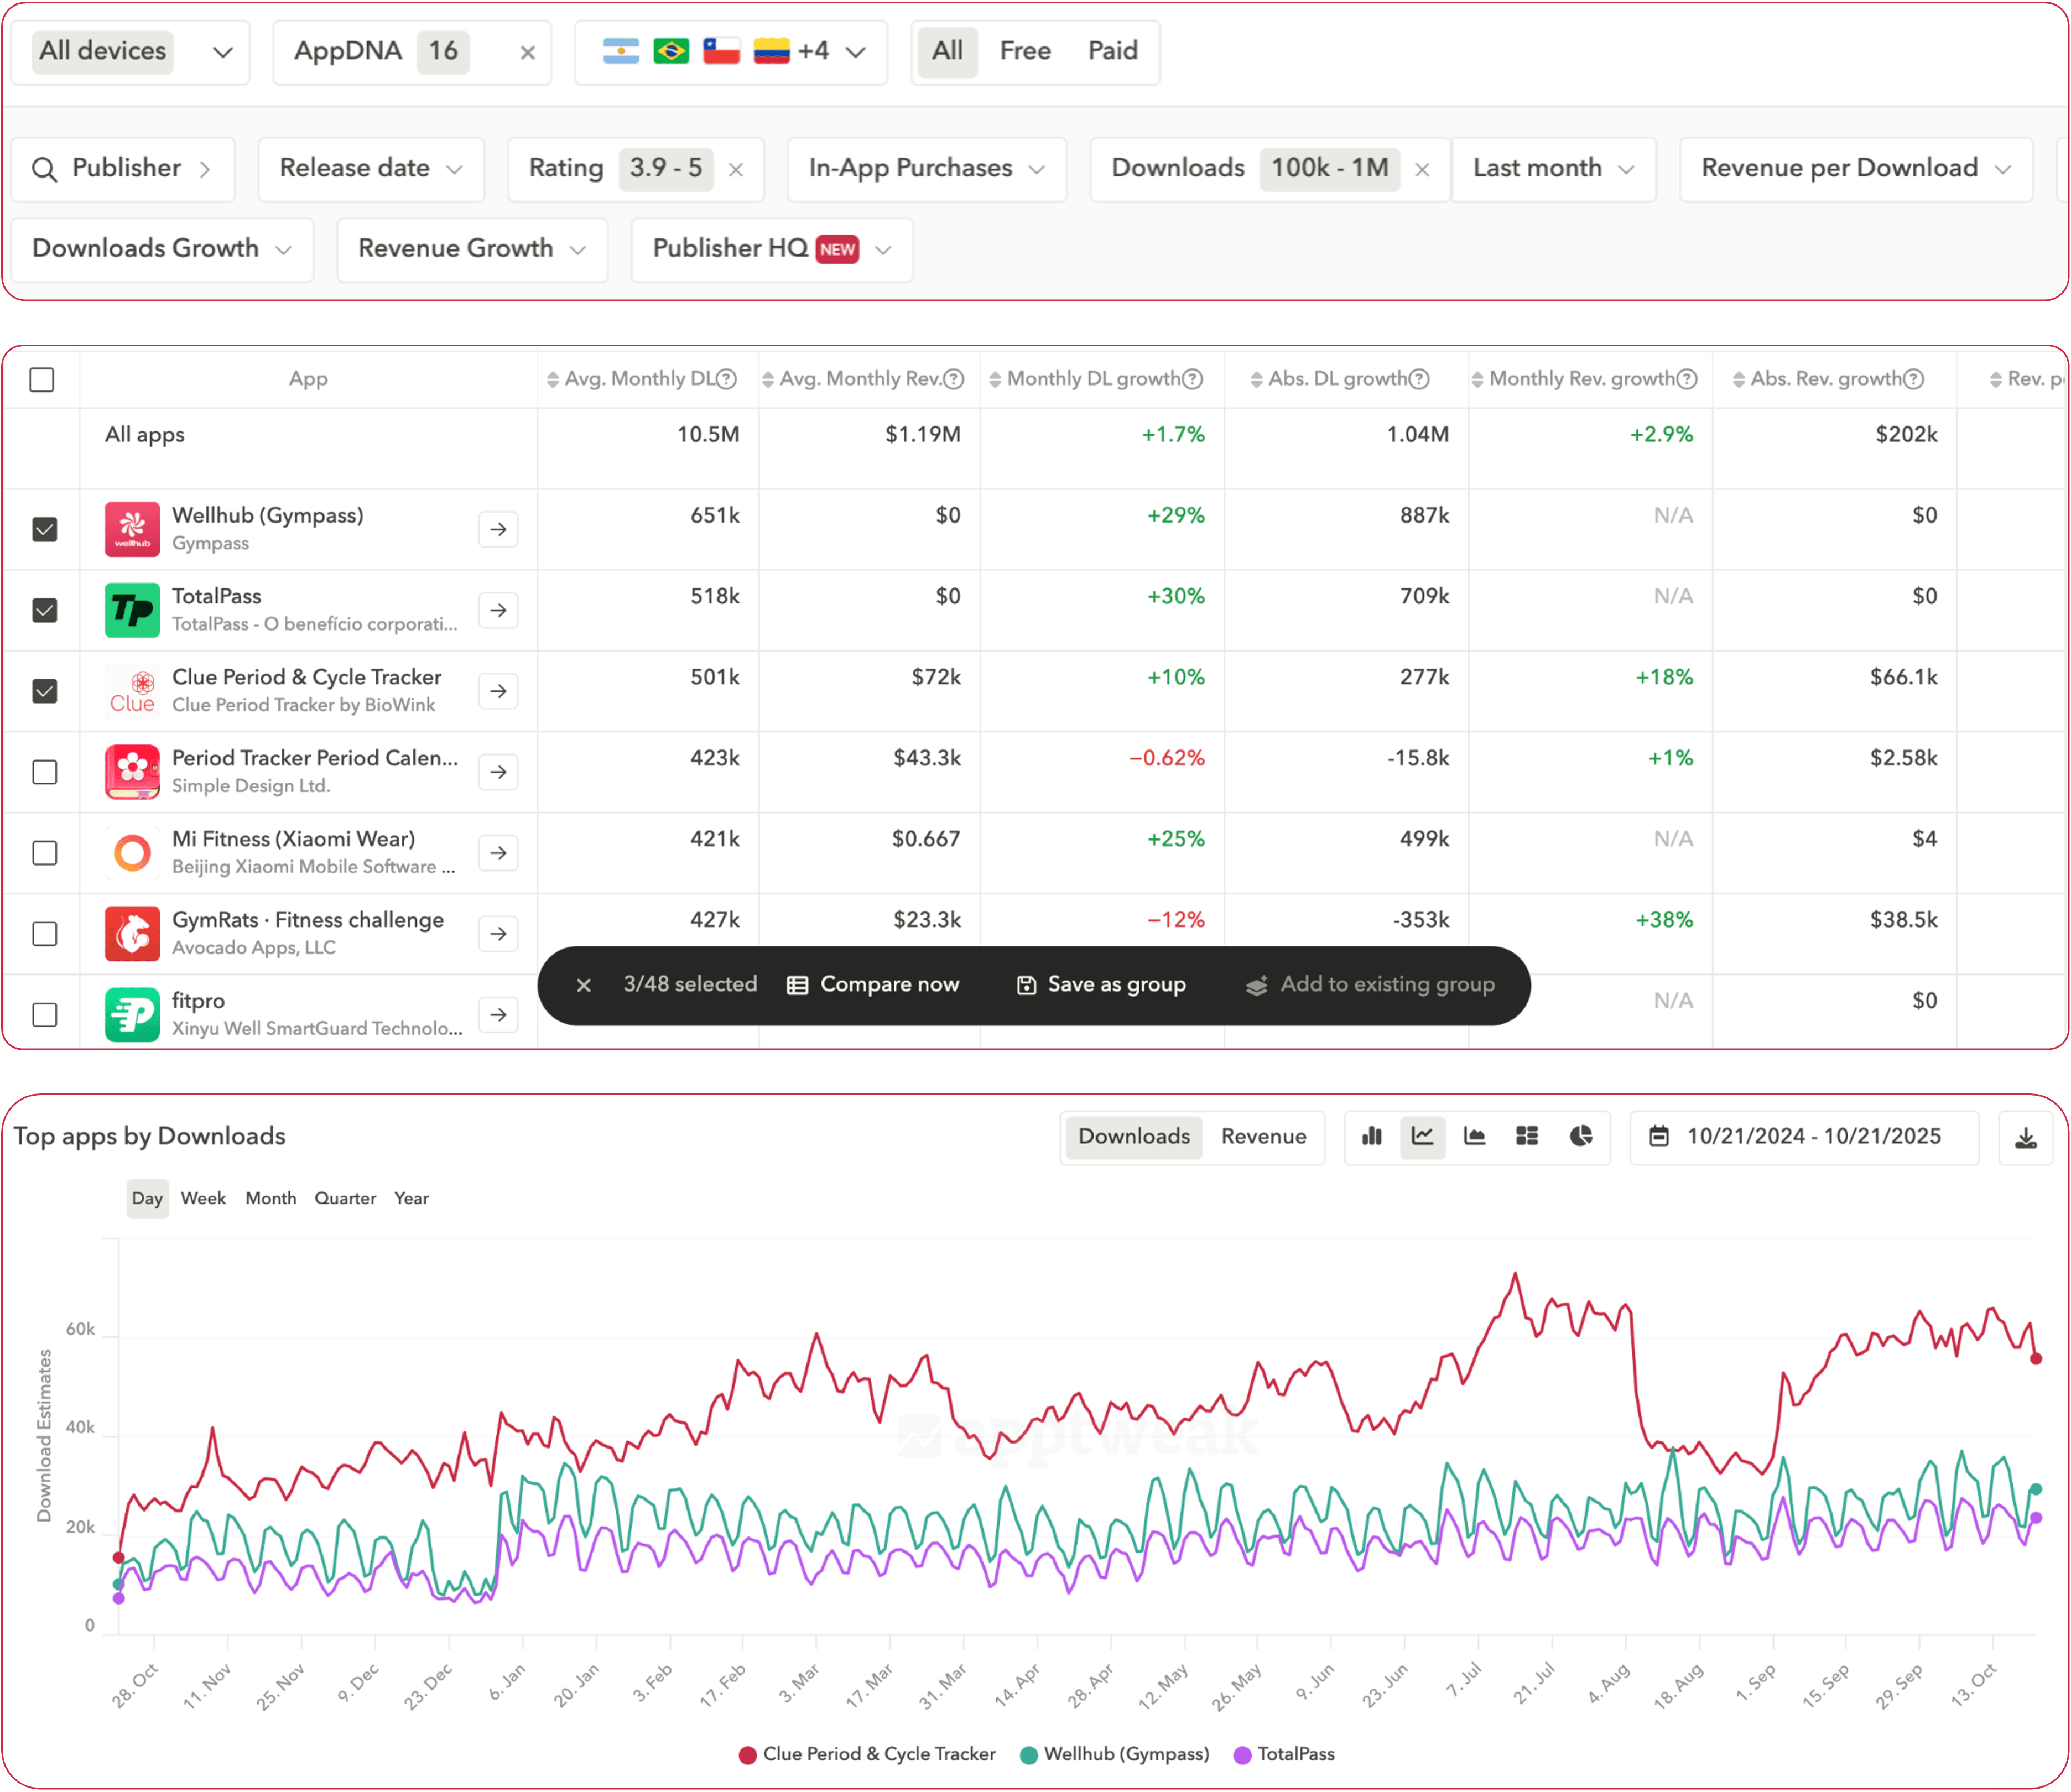Open Wellhub (Gympass) details arrow
The image size is (2071, 1792).
pos(498,529)
